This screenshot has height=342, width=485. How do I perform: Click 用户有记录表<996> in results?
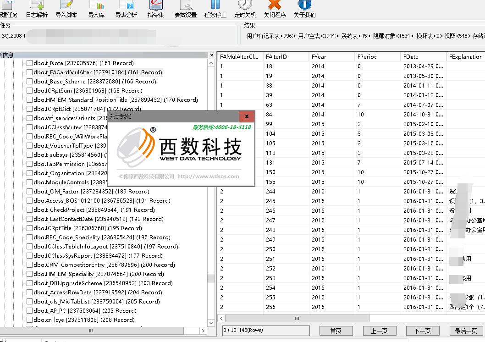tap(271, 36)
